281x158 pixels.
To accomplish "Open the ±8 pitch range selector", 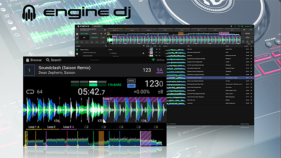I will [160, 92].
